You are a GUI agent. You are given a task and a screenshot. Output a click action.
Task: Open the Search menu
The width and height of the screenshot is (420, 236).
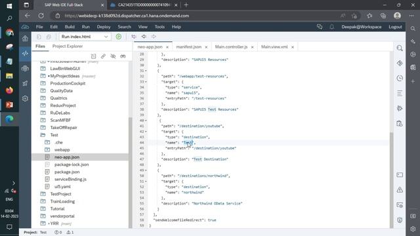[125, 27]
